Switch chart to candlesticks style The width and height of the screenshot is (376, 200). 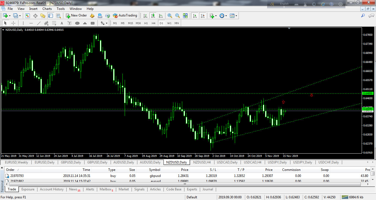153,16
